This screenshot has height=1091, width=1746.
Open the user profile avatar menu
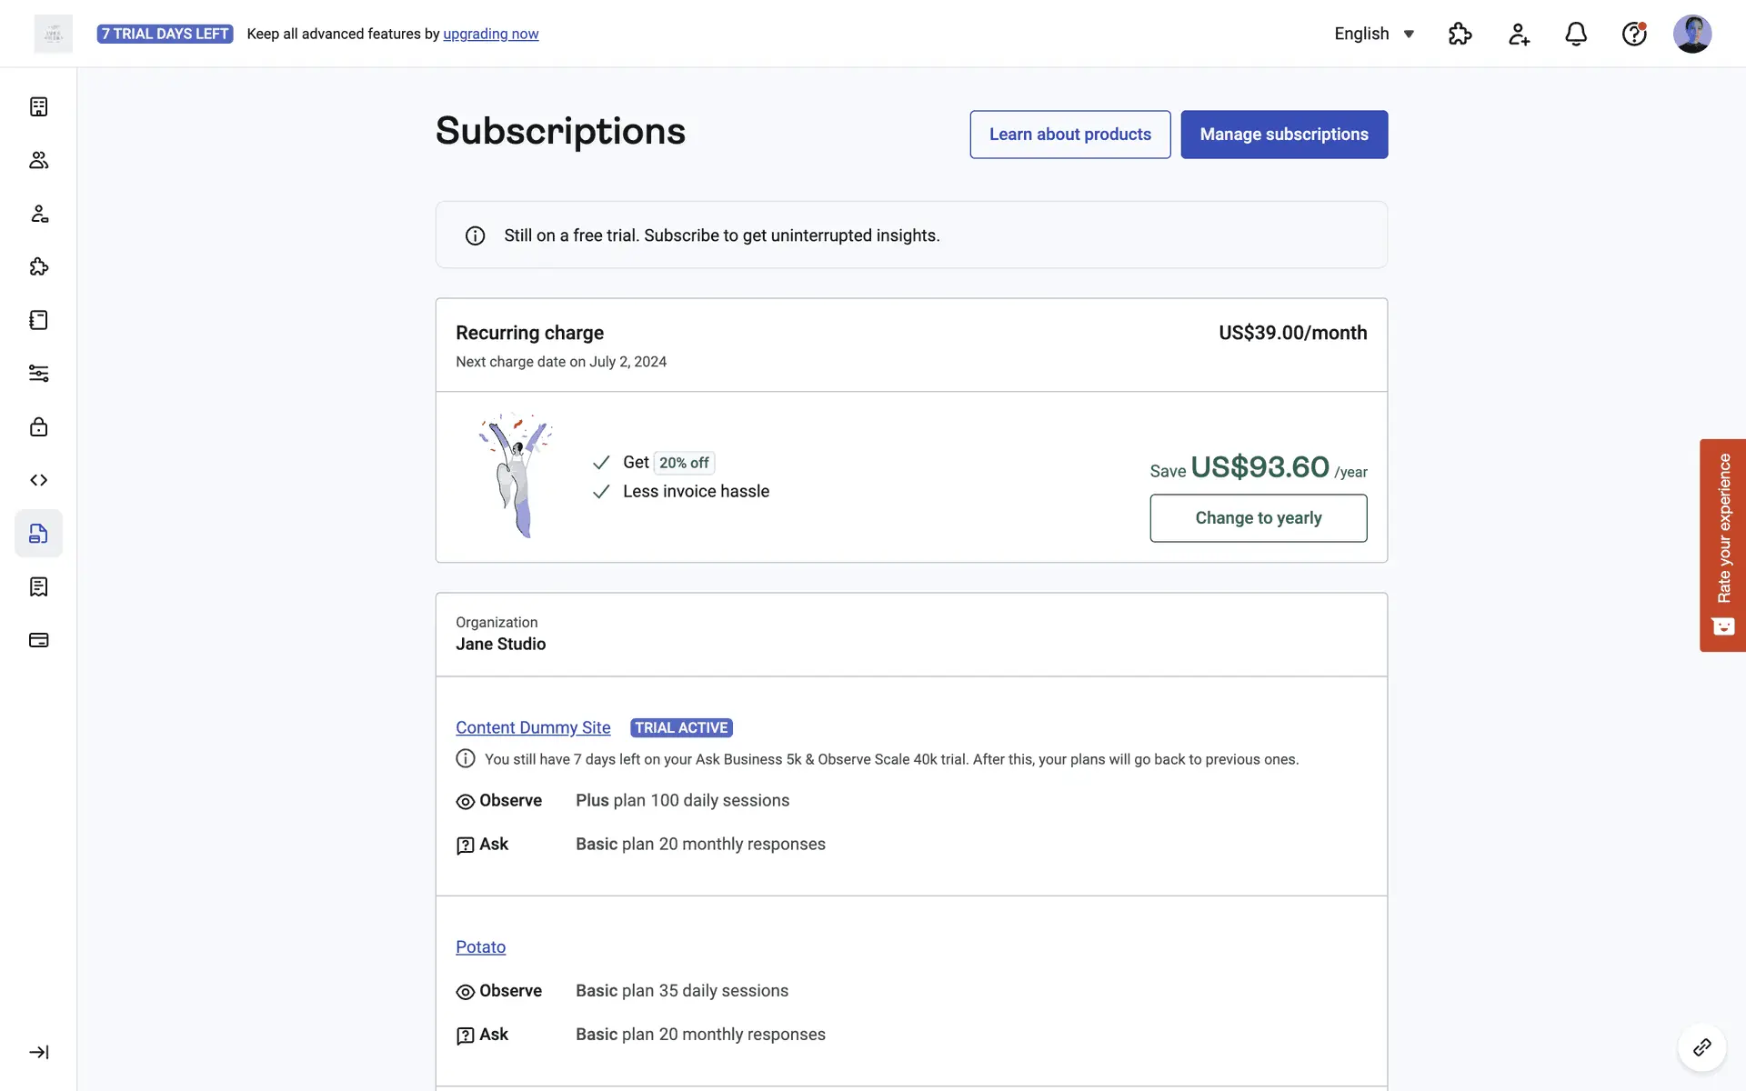pyautogui.click(x=1691, y=35)
